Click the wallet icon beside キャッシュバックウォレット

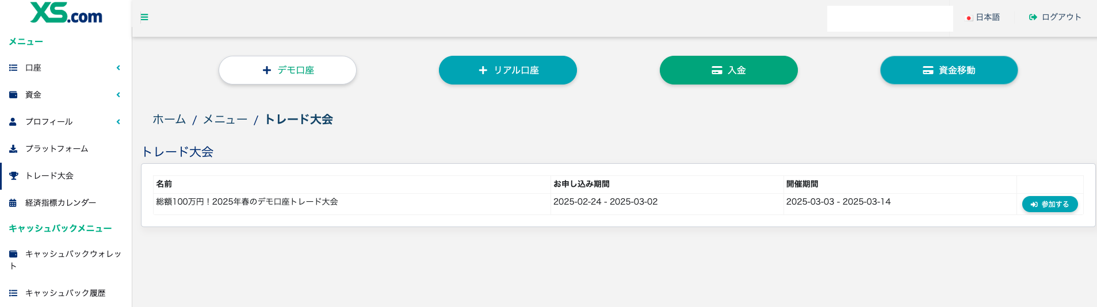(13, 254)
